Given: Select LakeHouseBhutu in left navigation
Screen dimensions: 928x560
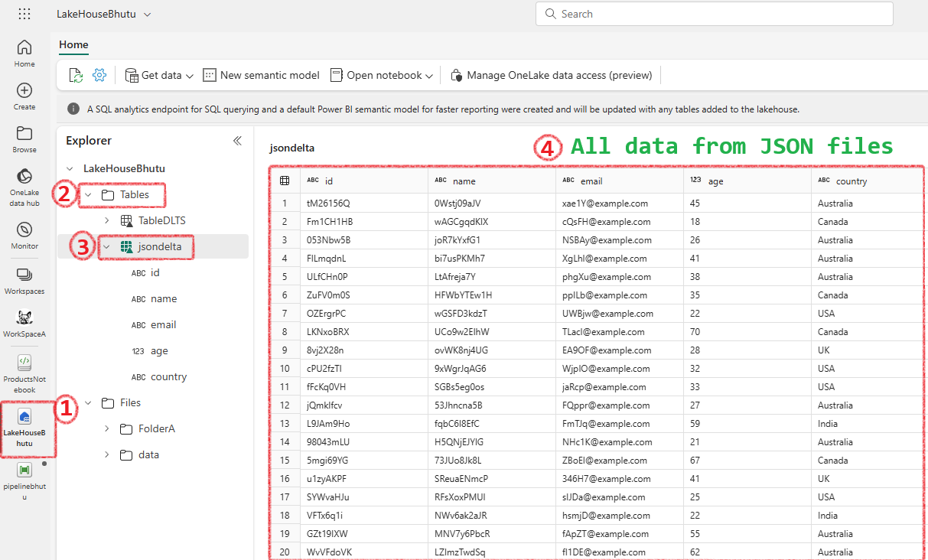Looking at the screenshot, I should [24, 427].
